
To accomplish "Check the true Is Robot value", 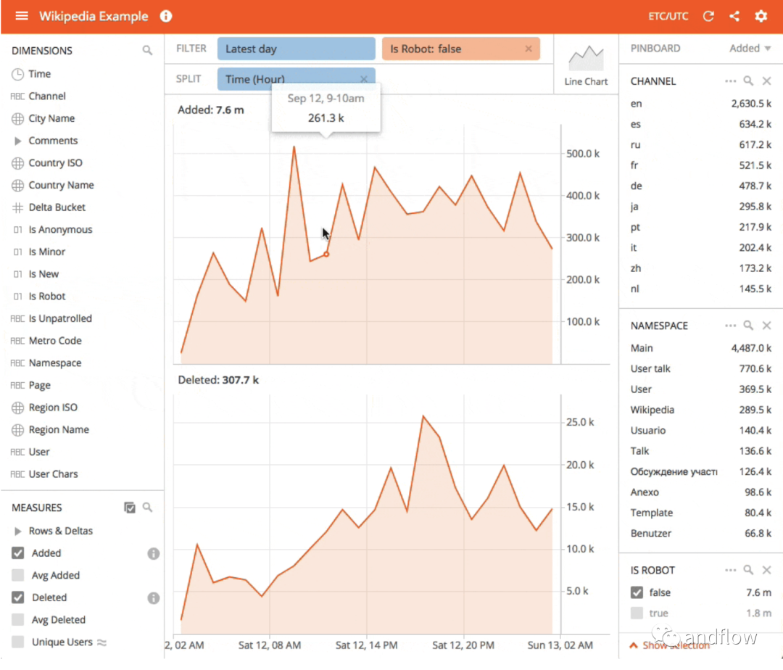I will click(x=637, y=613).
